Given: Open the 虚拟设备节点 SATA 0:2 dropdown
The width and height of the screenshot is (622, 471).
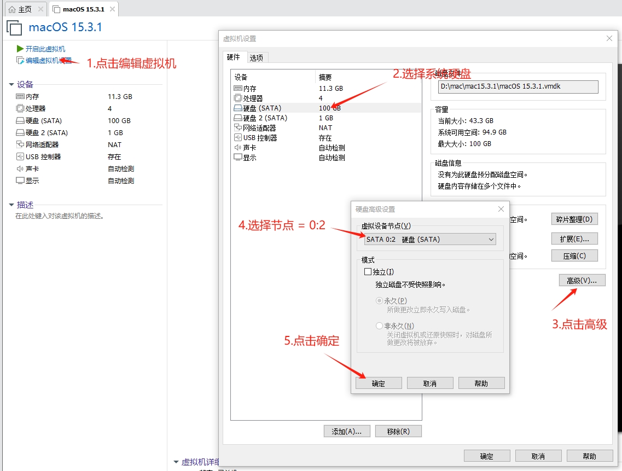Looking at the screenshot, I should [x=430, y=239].
